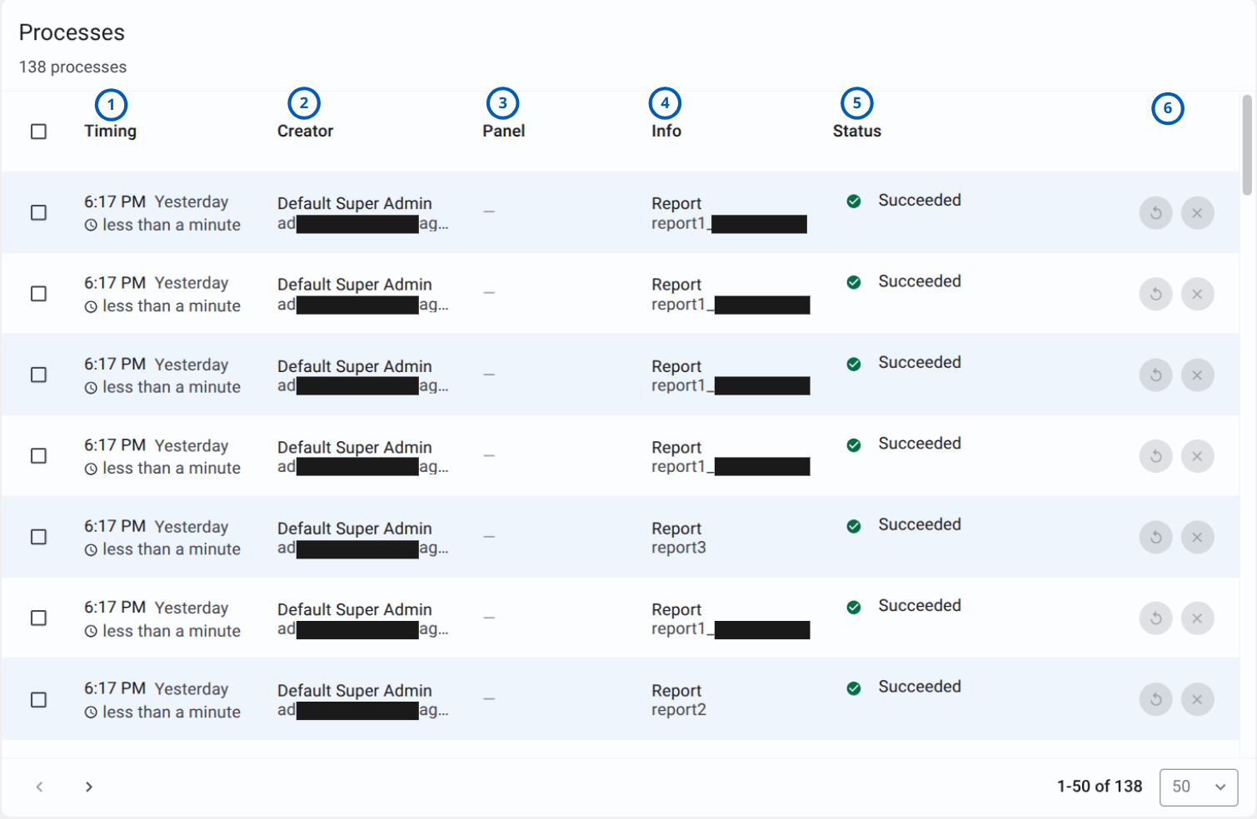Click the Info column header
Image resolution: width=1257 pixels, height=819 pixels.
click(x=666, y=131)
